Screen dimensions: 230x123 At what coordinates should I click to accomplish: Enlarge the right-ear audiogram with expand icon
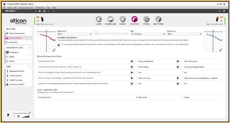(x=54, y=50)
